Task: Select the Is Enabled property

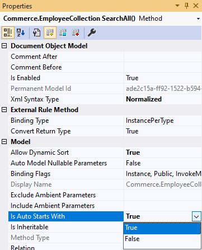Action: [x=66, y=78]
